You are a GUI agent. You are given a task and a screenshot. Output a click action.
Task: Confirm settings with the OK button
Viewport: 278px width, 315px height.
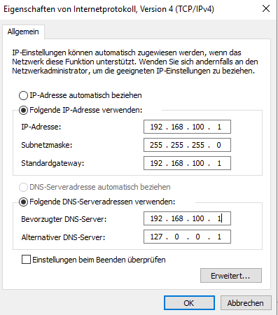pyautogui.click(x=189, y=303)
